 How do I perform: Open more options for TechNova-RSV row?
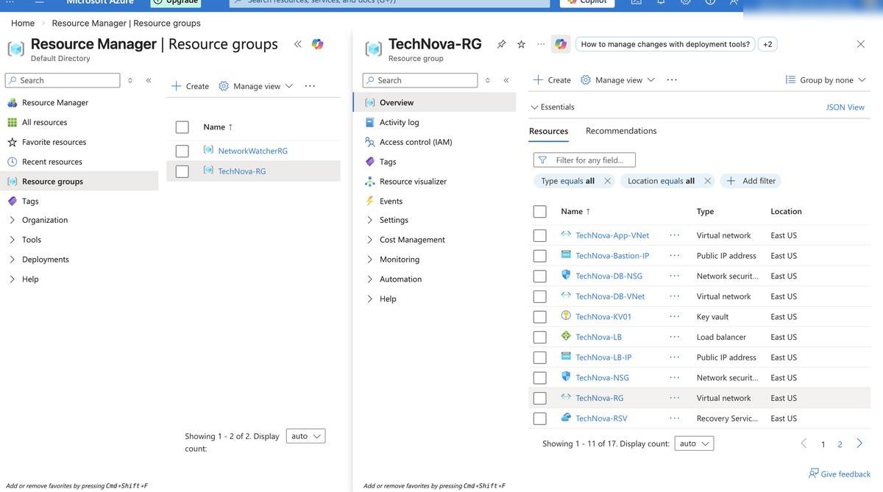point(675,418)
